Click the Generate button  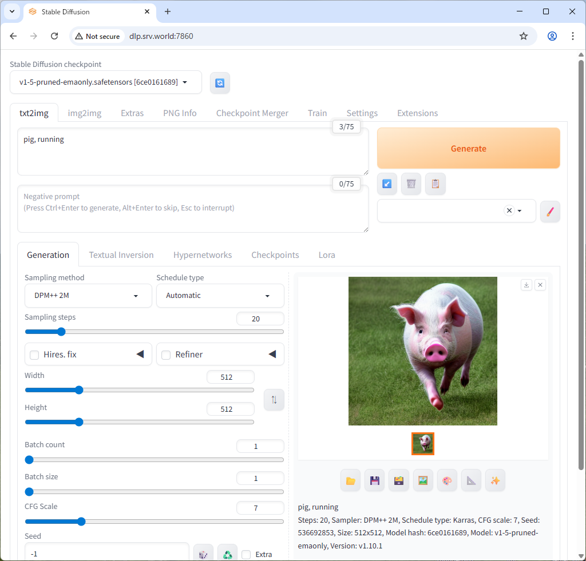click(468, 148)
